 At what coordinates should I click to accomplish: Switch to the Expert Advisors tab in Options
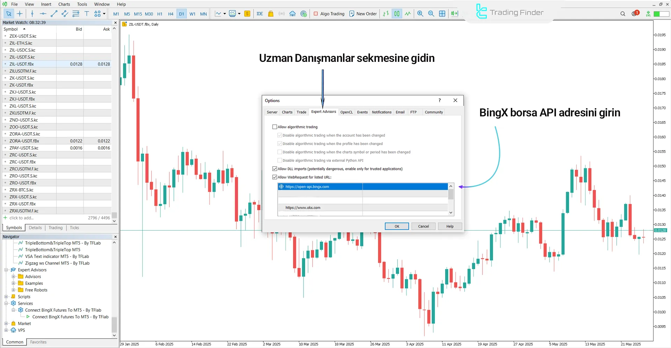click(323, 112)
